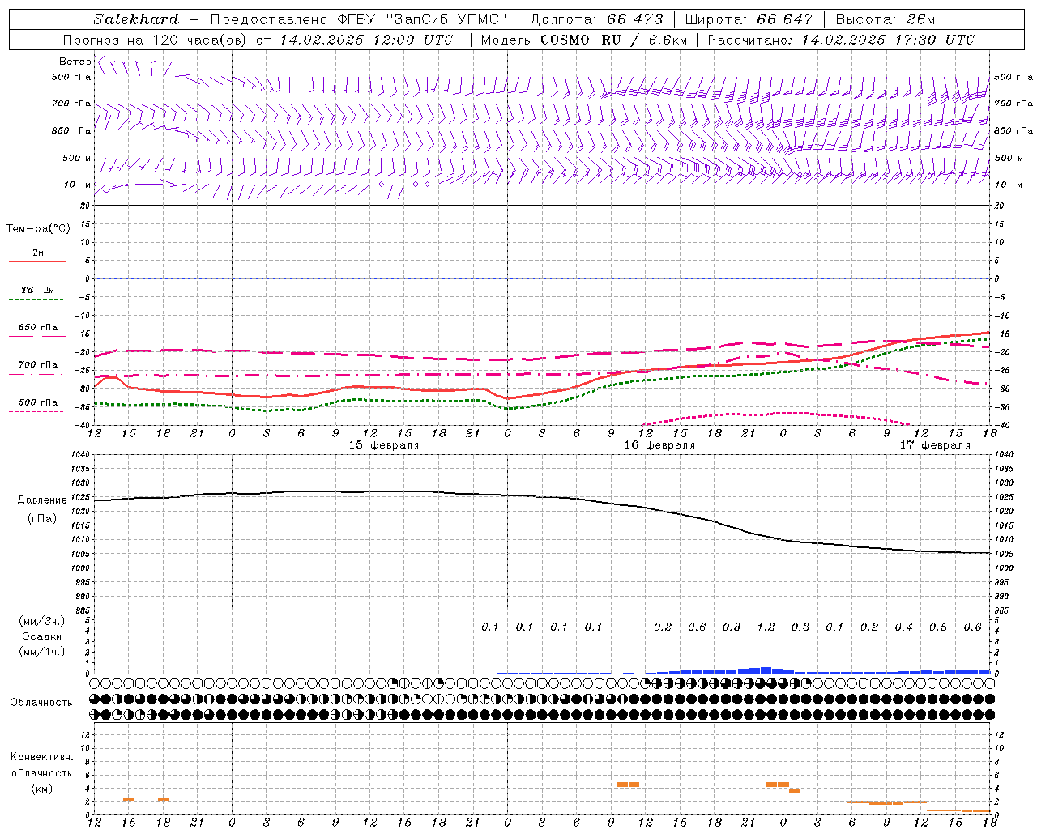Click the tallest blue precipitation bar
The width and height of the screenshot is (1037, 829).
766,670
